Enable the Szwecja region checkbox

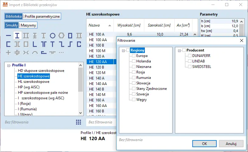click(134, 94)
